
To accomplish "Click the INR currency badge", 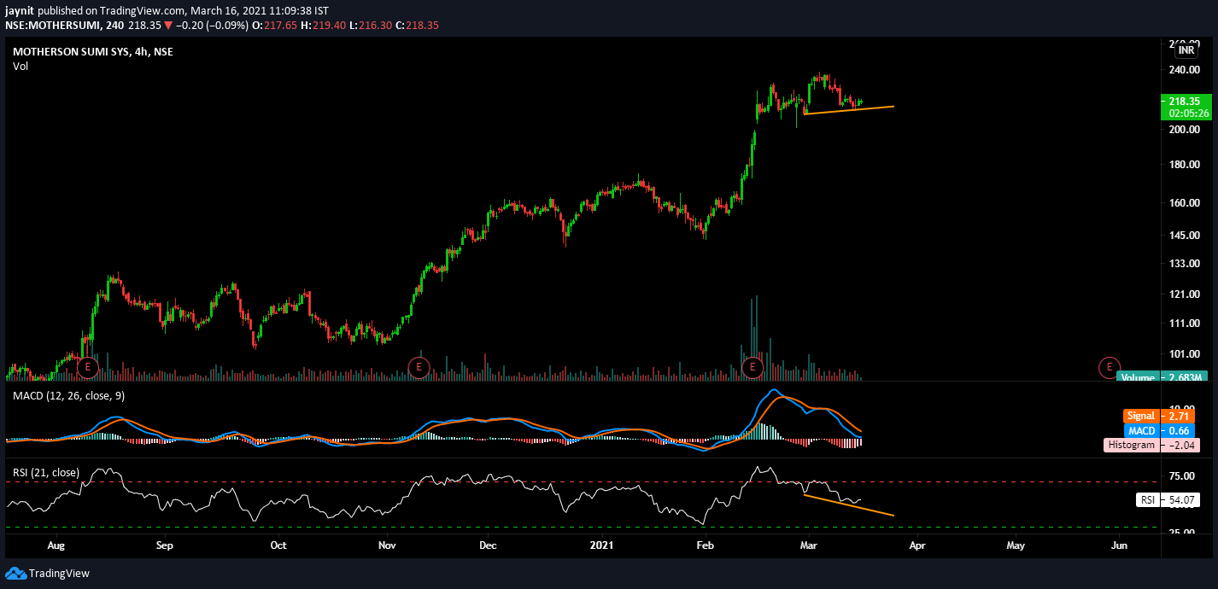I will coord(1186,50).
